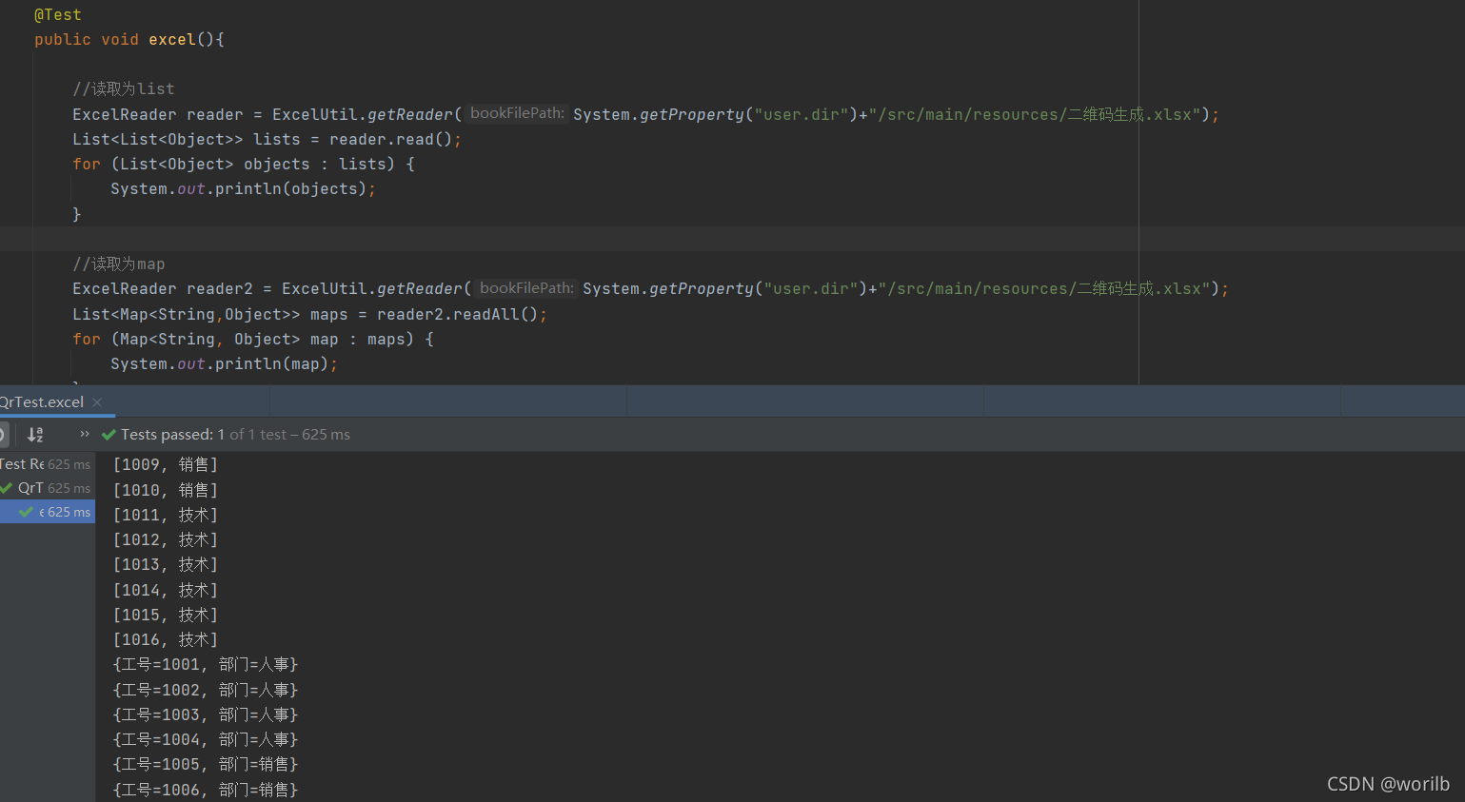Click output line {工号=1004, 部门=人事}

click(206, 739)
